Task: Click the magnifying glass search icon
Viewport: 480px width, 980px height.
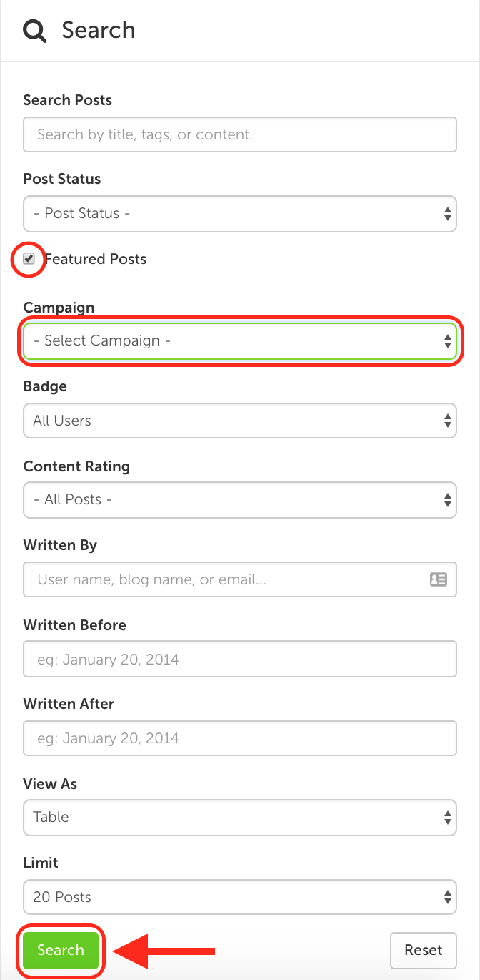Action: pos(34,31)
